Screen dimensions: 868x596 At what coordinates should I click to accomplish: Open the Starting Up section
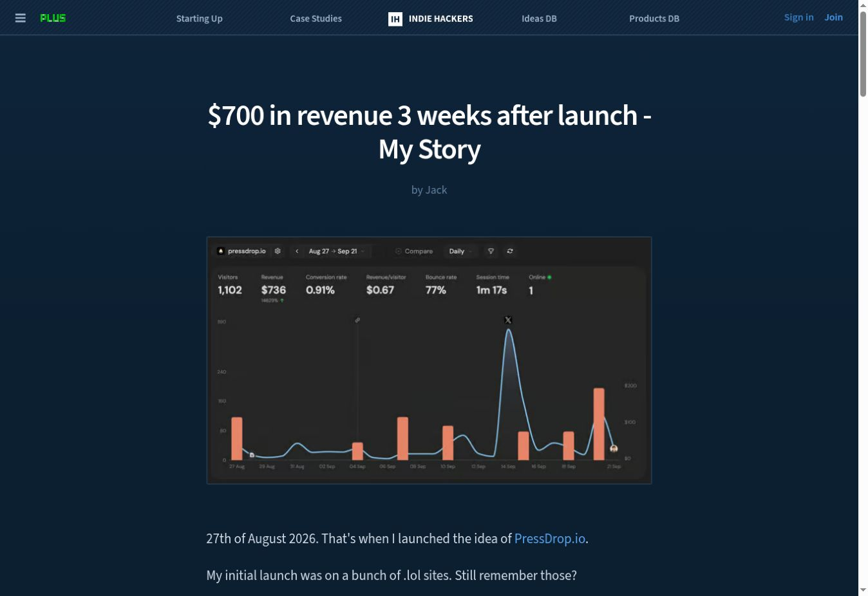(x=200, y=19)
